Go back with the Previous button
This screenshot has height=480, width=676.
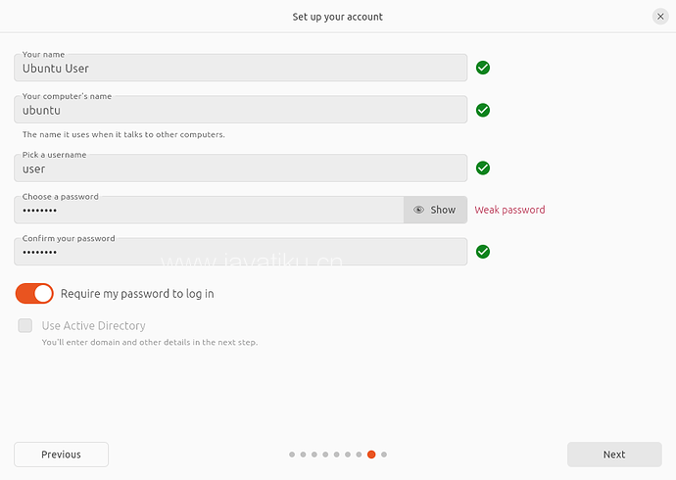[x=61, y=455]
